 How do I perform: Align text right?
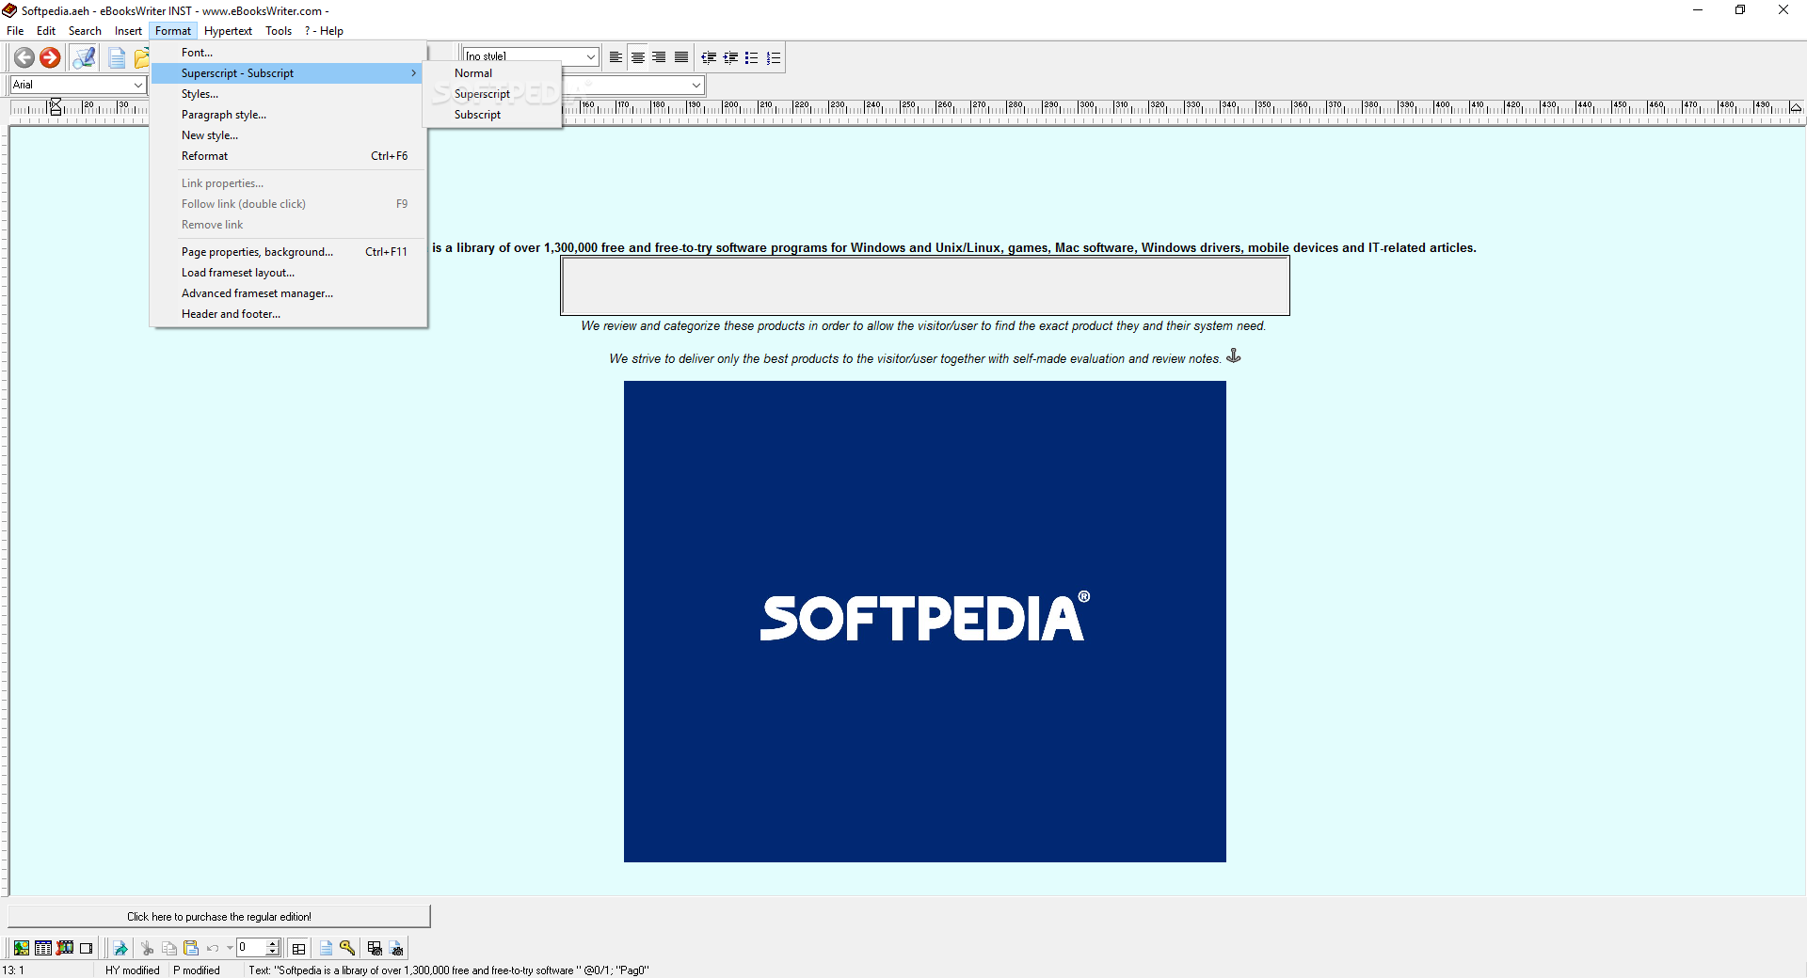click(660, 57)
